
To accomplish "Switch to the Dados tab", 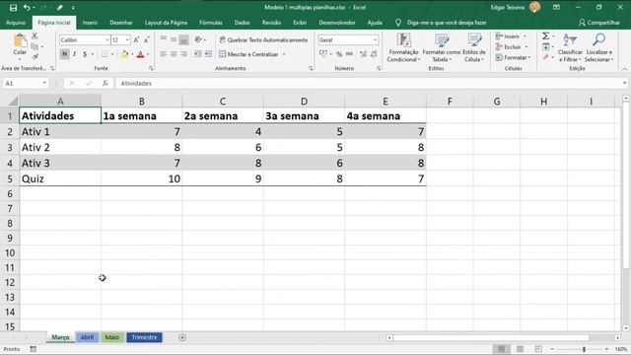I will tap(242, 23).
